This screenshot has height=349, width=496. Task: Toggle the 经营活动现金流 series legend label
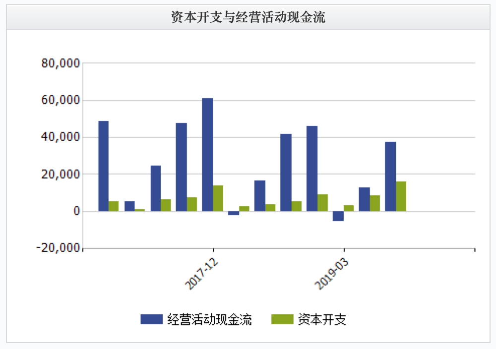[209, 320]
